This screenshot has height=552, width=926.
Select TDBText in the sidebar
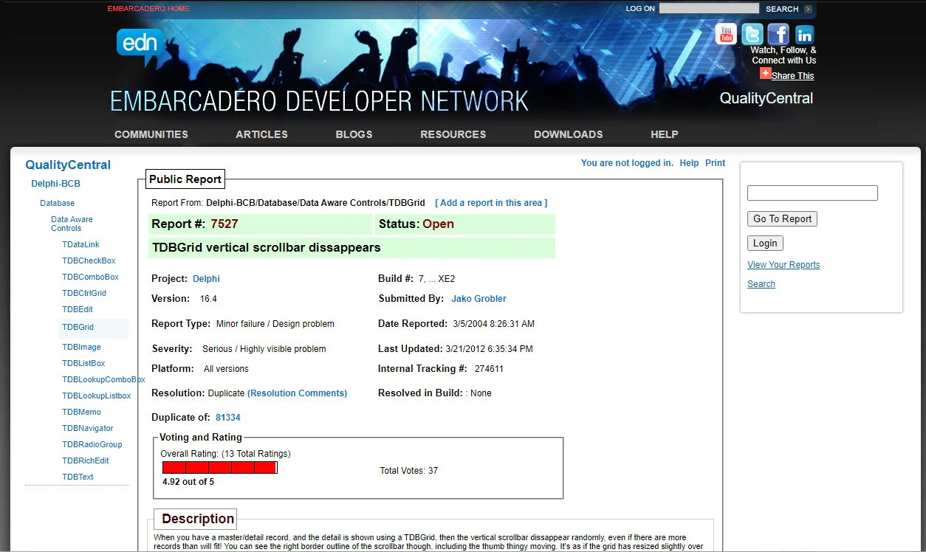78,477
